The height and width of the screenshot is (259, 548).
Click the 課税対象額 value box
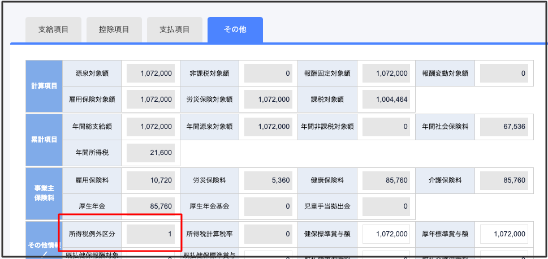coord(386,100)
